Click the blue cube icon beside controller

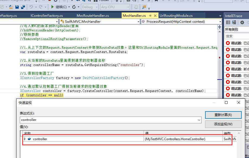pyautogui.click(x=29, y=139)
